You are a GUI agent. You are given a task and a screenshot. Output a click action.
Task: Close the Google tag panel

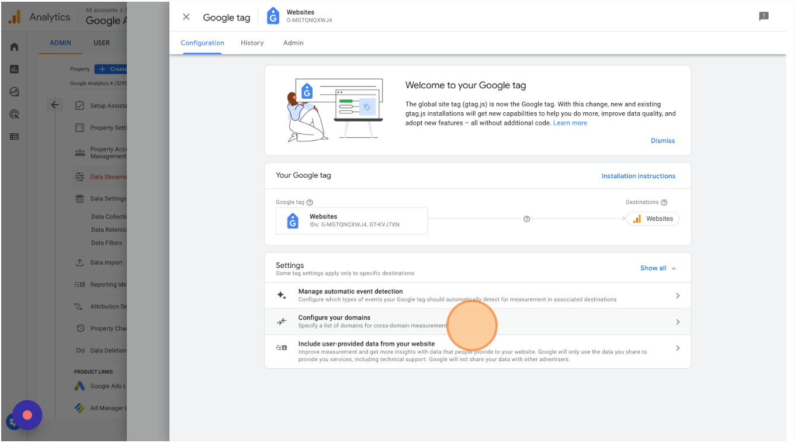tap(186, 17)
